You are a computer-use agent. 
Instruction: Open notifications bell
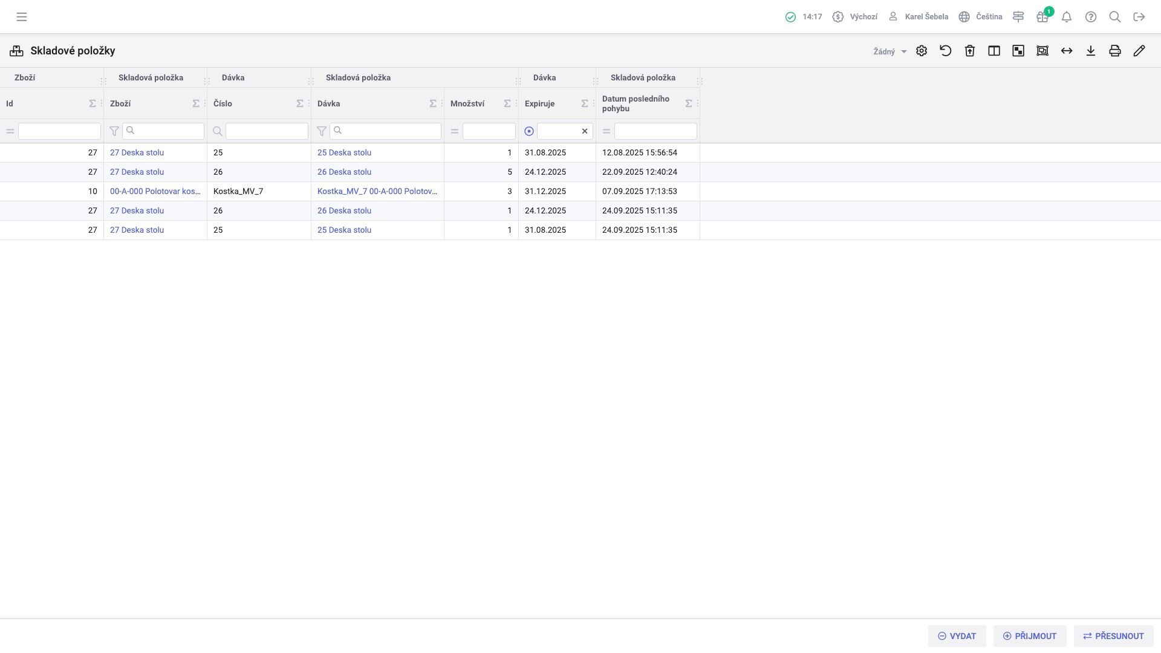1066,17
